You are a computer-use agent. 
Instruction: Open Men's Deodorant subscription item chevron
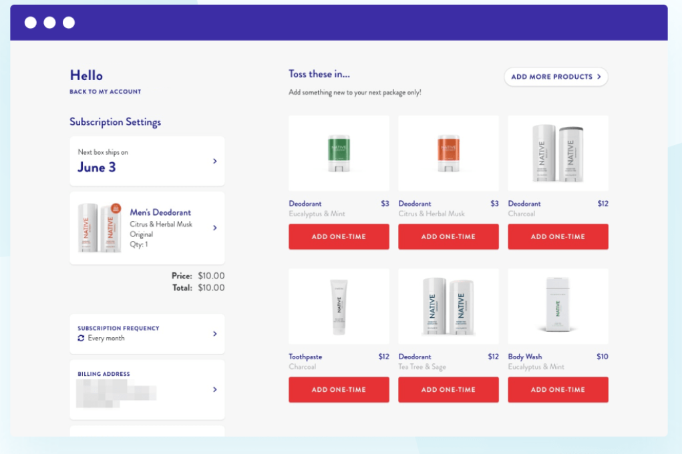click(x=215, y=228)
